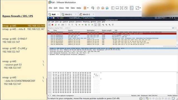Open VMware Tabs menu

pyautogui.click(x=73, y=8)
